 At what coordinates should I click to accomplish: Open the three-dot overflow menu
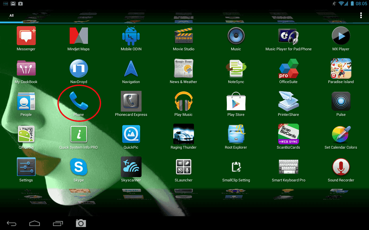click(x=361, y=16)
